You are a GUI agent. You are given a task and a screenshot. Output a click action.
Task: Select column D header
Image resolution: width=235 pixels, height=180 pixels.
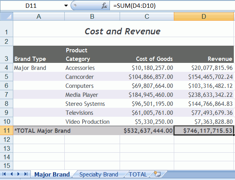(x=203, y=16)
